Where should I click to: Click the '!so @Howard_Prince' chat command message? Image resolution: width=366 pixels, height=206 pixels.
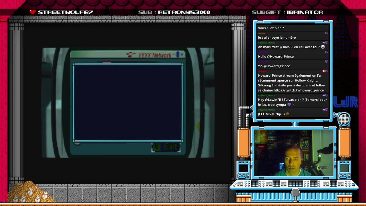tap(274, 66)
